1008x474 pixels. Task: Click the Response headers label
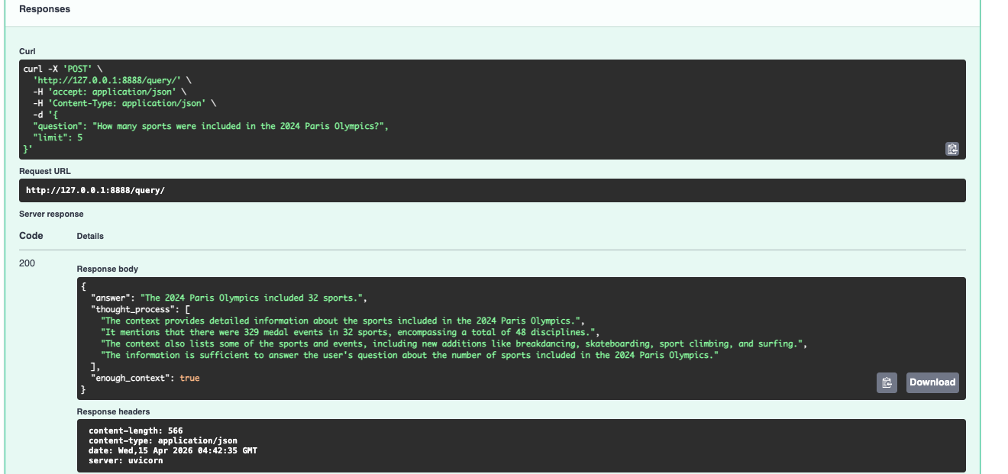pos(113,411)
